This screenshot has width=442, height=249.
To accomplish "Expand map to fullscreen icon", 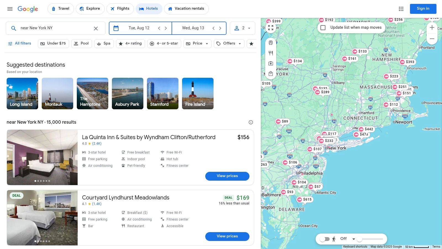I will tap(271, 28).
